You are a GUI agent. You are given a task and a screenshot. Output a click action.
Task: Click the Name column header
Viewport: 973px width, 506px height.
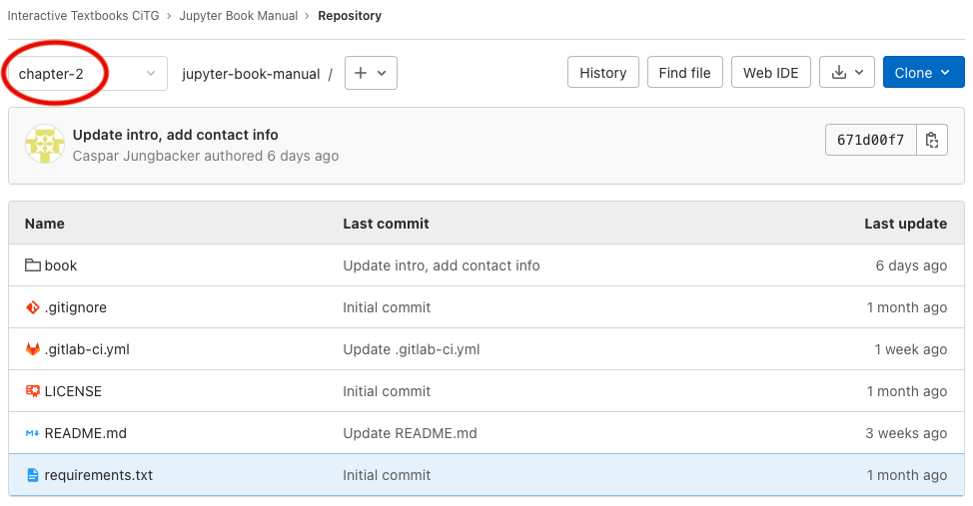coord(45,224)
